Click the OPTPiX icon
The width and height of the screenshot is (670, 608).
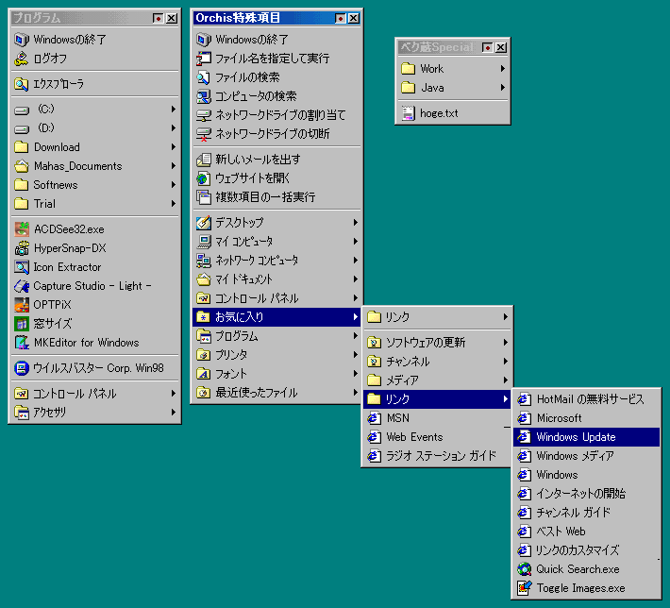pos(22,304)
